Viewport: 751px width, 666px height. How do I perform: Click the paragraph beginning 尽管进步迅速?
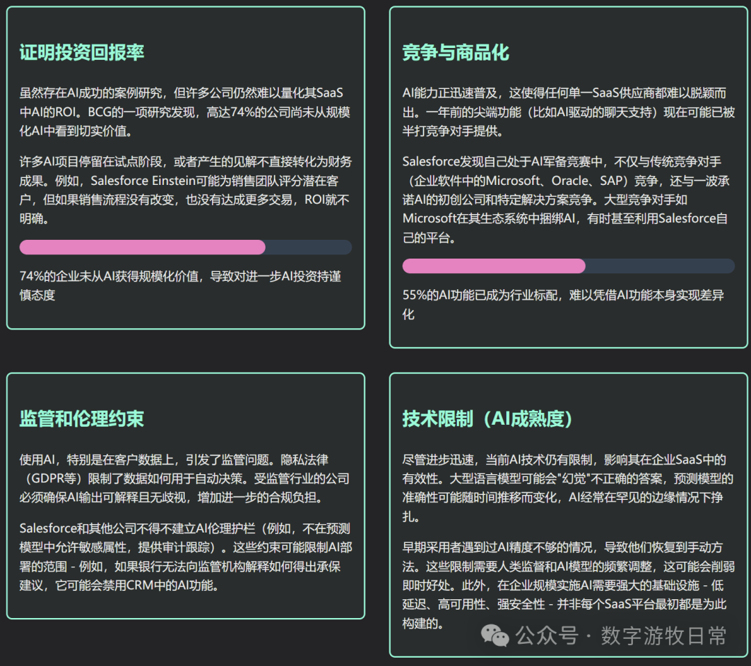pyautogui.click(x=568, y=488)
